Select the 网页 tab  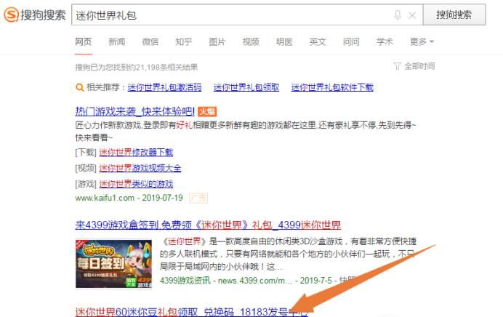(x=84, y=41)
